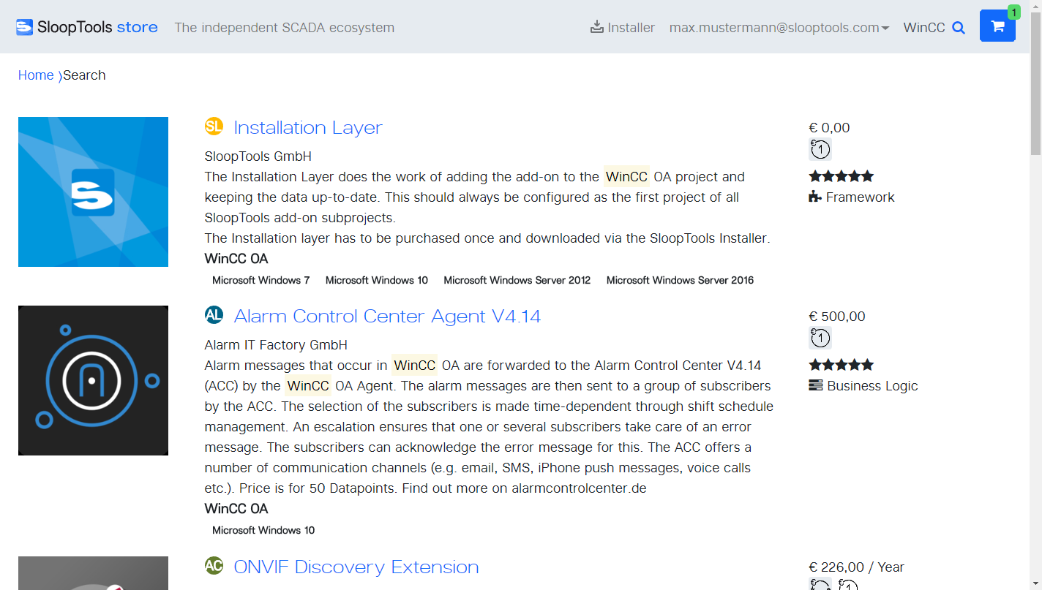Open the Installer link
Image resolution: width=1042 pixels, height=590 pixels.
click(x=623, y=28)
